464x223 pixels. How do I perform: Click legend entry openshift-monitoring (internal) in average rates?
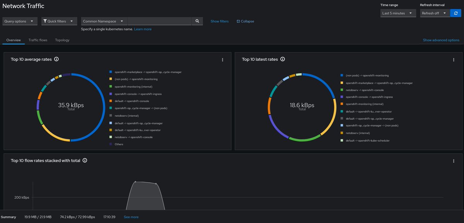click(133, 86)
